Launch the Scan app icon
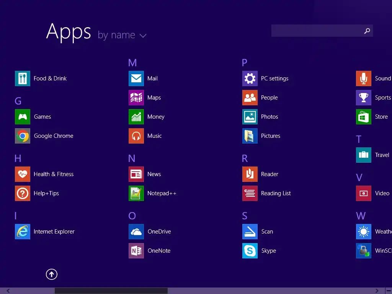The image size is (392, 294). coord(250,232)
